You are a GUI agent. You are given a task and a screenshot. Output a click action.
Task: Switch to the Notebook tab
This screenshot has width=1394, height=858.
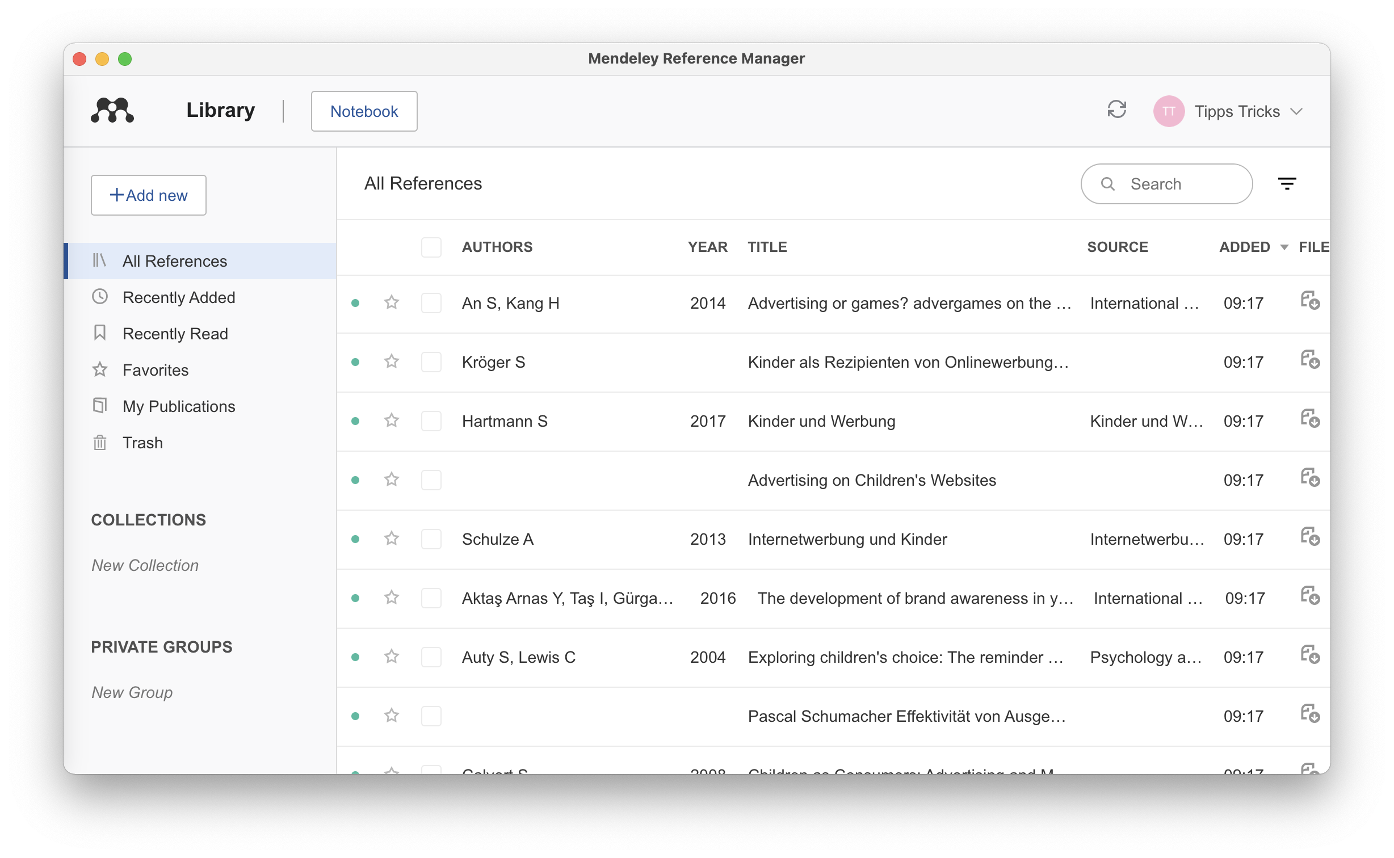click(x=364, y=111)
